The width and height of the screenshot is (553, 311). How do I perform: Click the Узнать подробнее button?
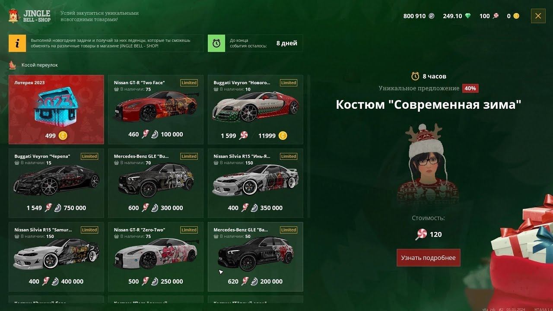point(429,258)
